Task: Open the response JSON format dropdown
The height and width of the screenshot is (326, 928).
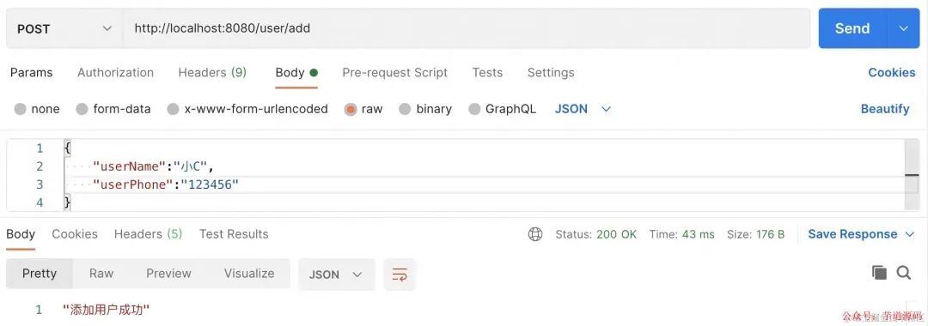Action: coord(336,275)
